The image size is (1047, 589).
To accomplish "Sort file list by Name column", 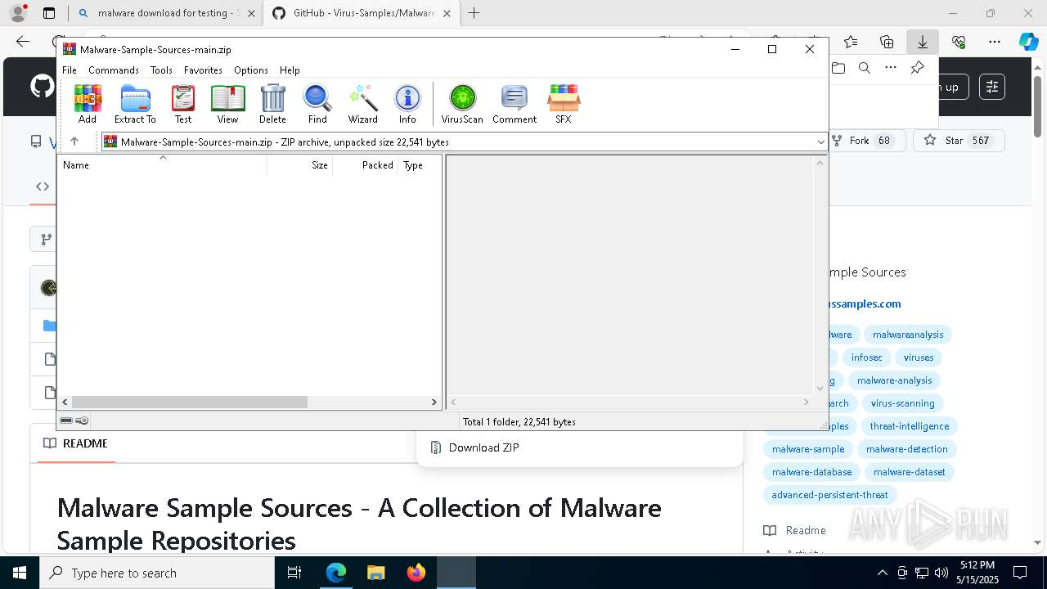I will [162, 165].
